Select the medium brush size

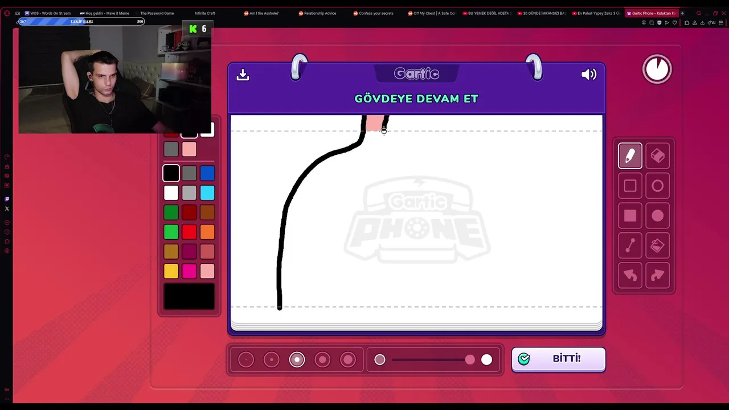tap(297, 359)
